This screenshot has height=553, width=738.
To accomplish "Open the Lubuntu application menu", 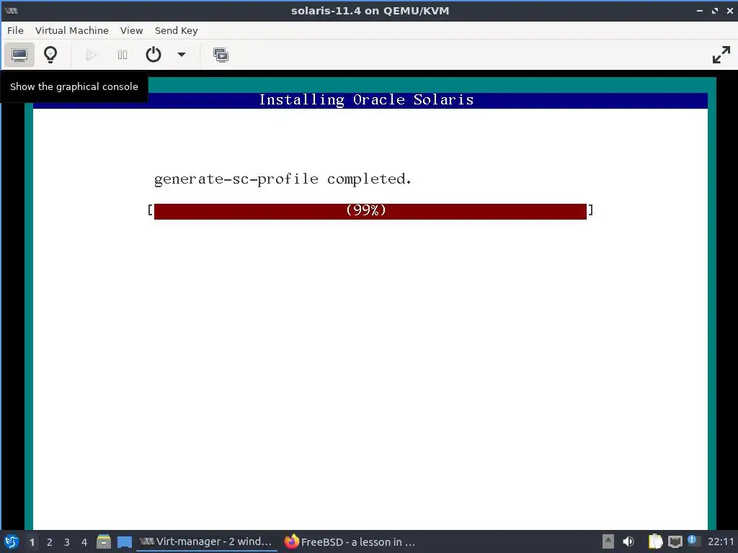I will coord(12,541).
